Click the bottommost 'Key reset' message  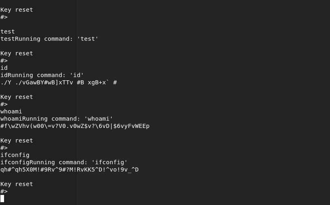point(17,184)
